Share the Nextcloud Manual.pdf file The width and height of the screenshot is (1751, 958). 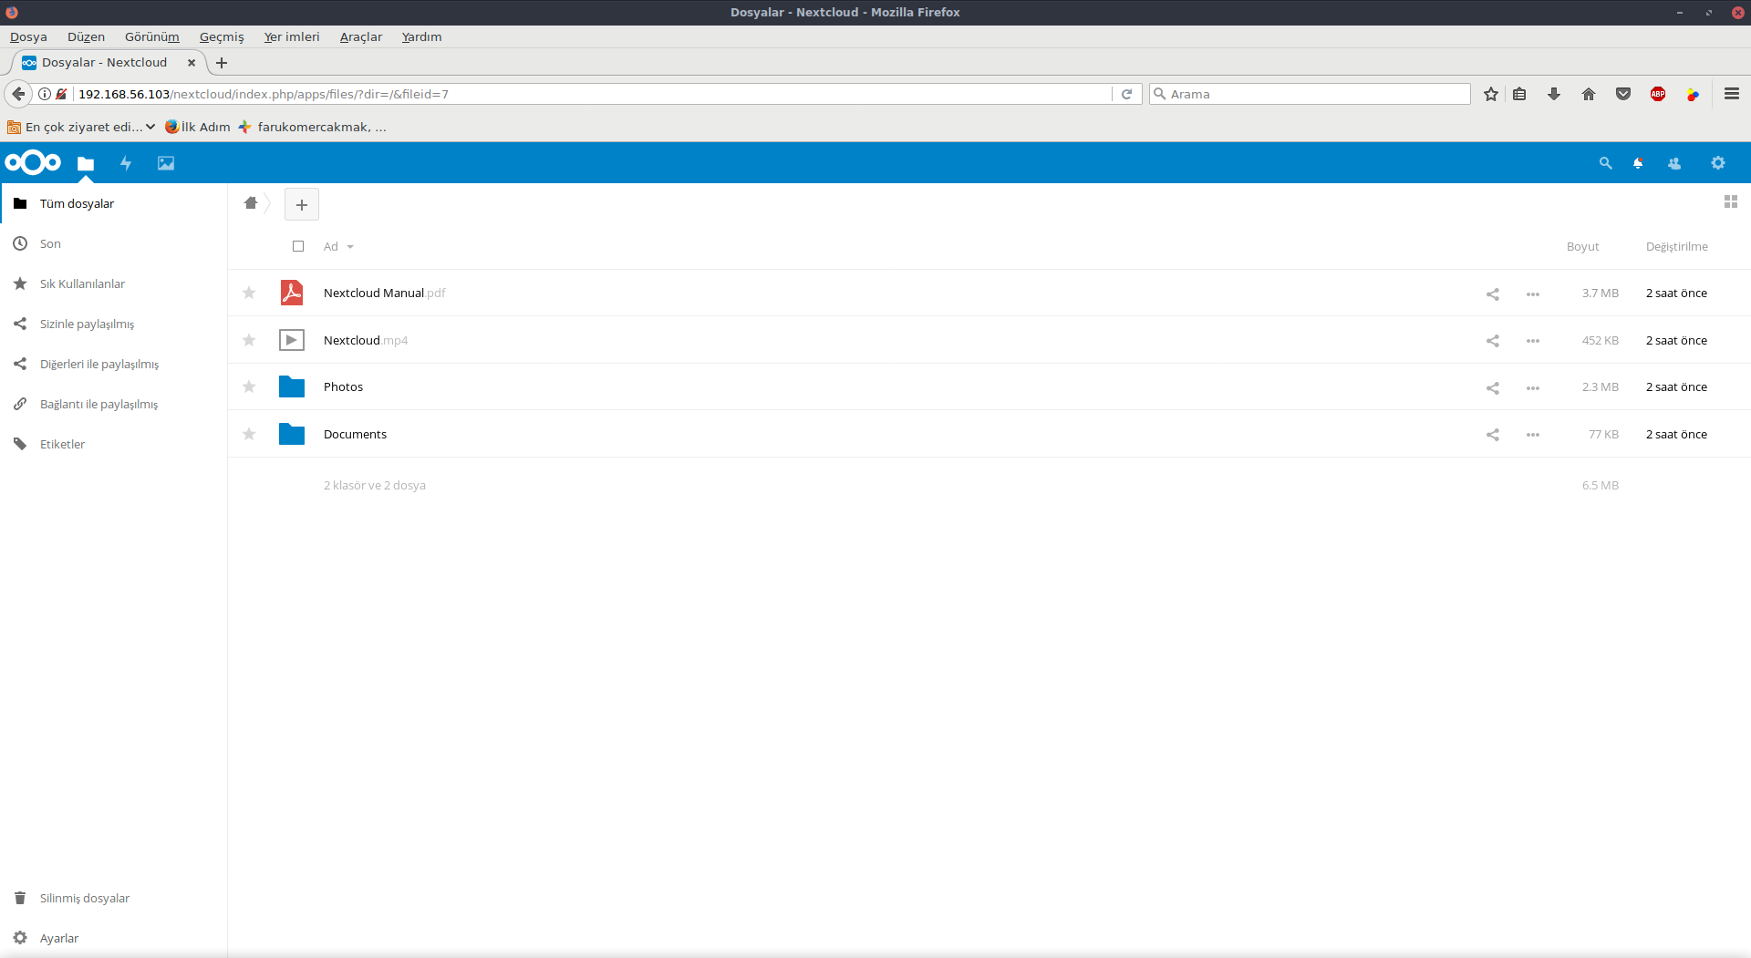click(x=1493, y=294)
